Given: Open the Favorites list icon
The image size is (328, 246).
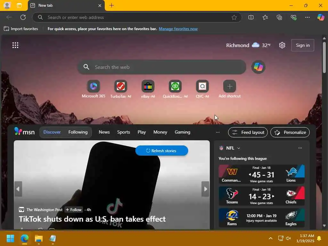Looking at the screenshot, I should (x=265, y=17).
